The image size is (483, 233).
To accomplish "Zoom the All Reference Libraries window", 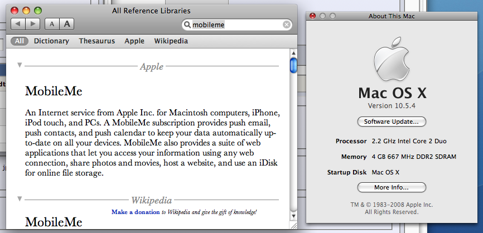I will click(38, 11).
